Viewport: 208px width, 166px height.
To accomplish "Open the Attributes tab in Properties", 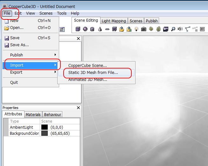I will (x=13, y=114).
